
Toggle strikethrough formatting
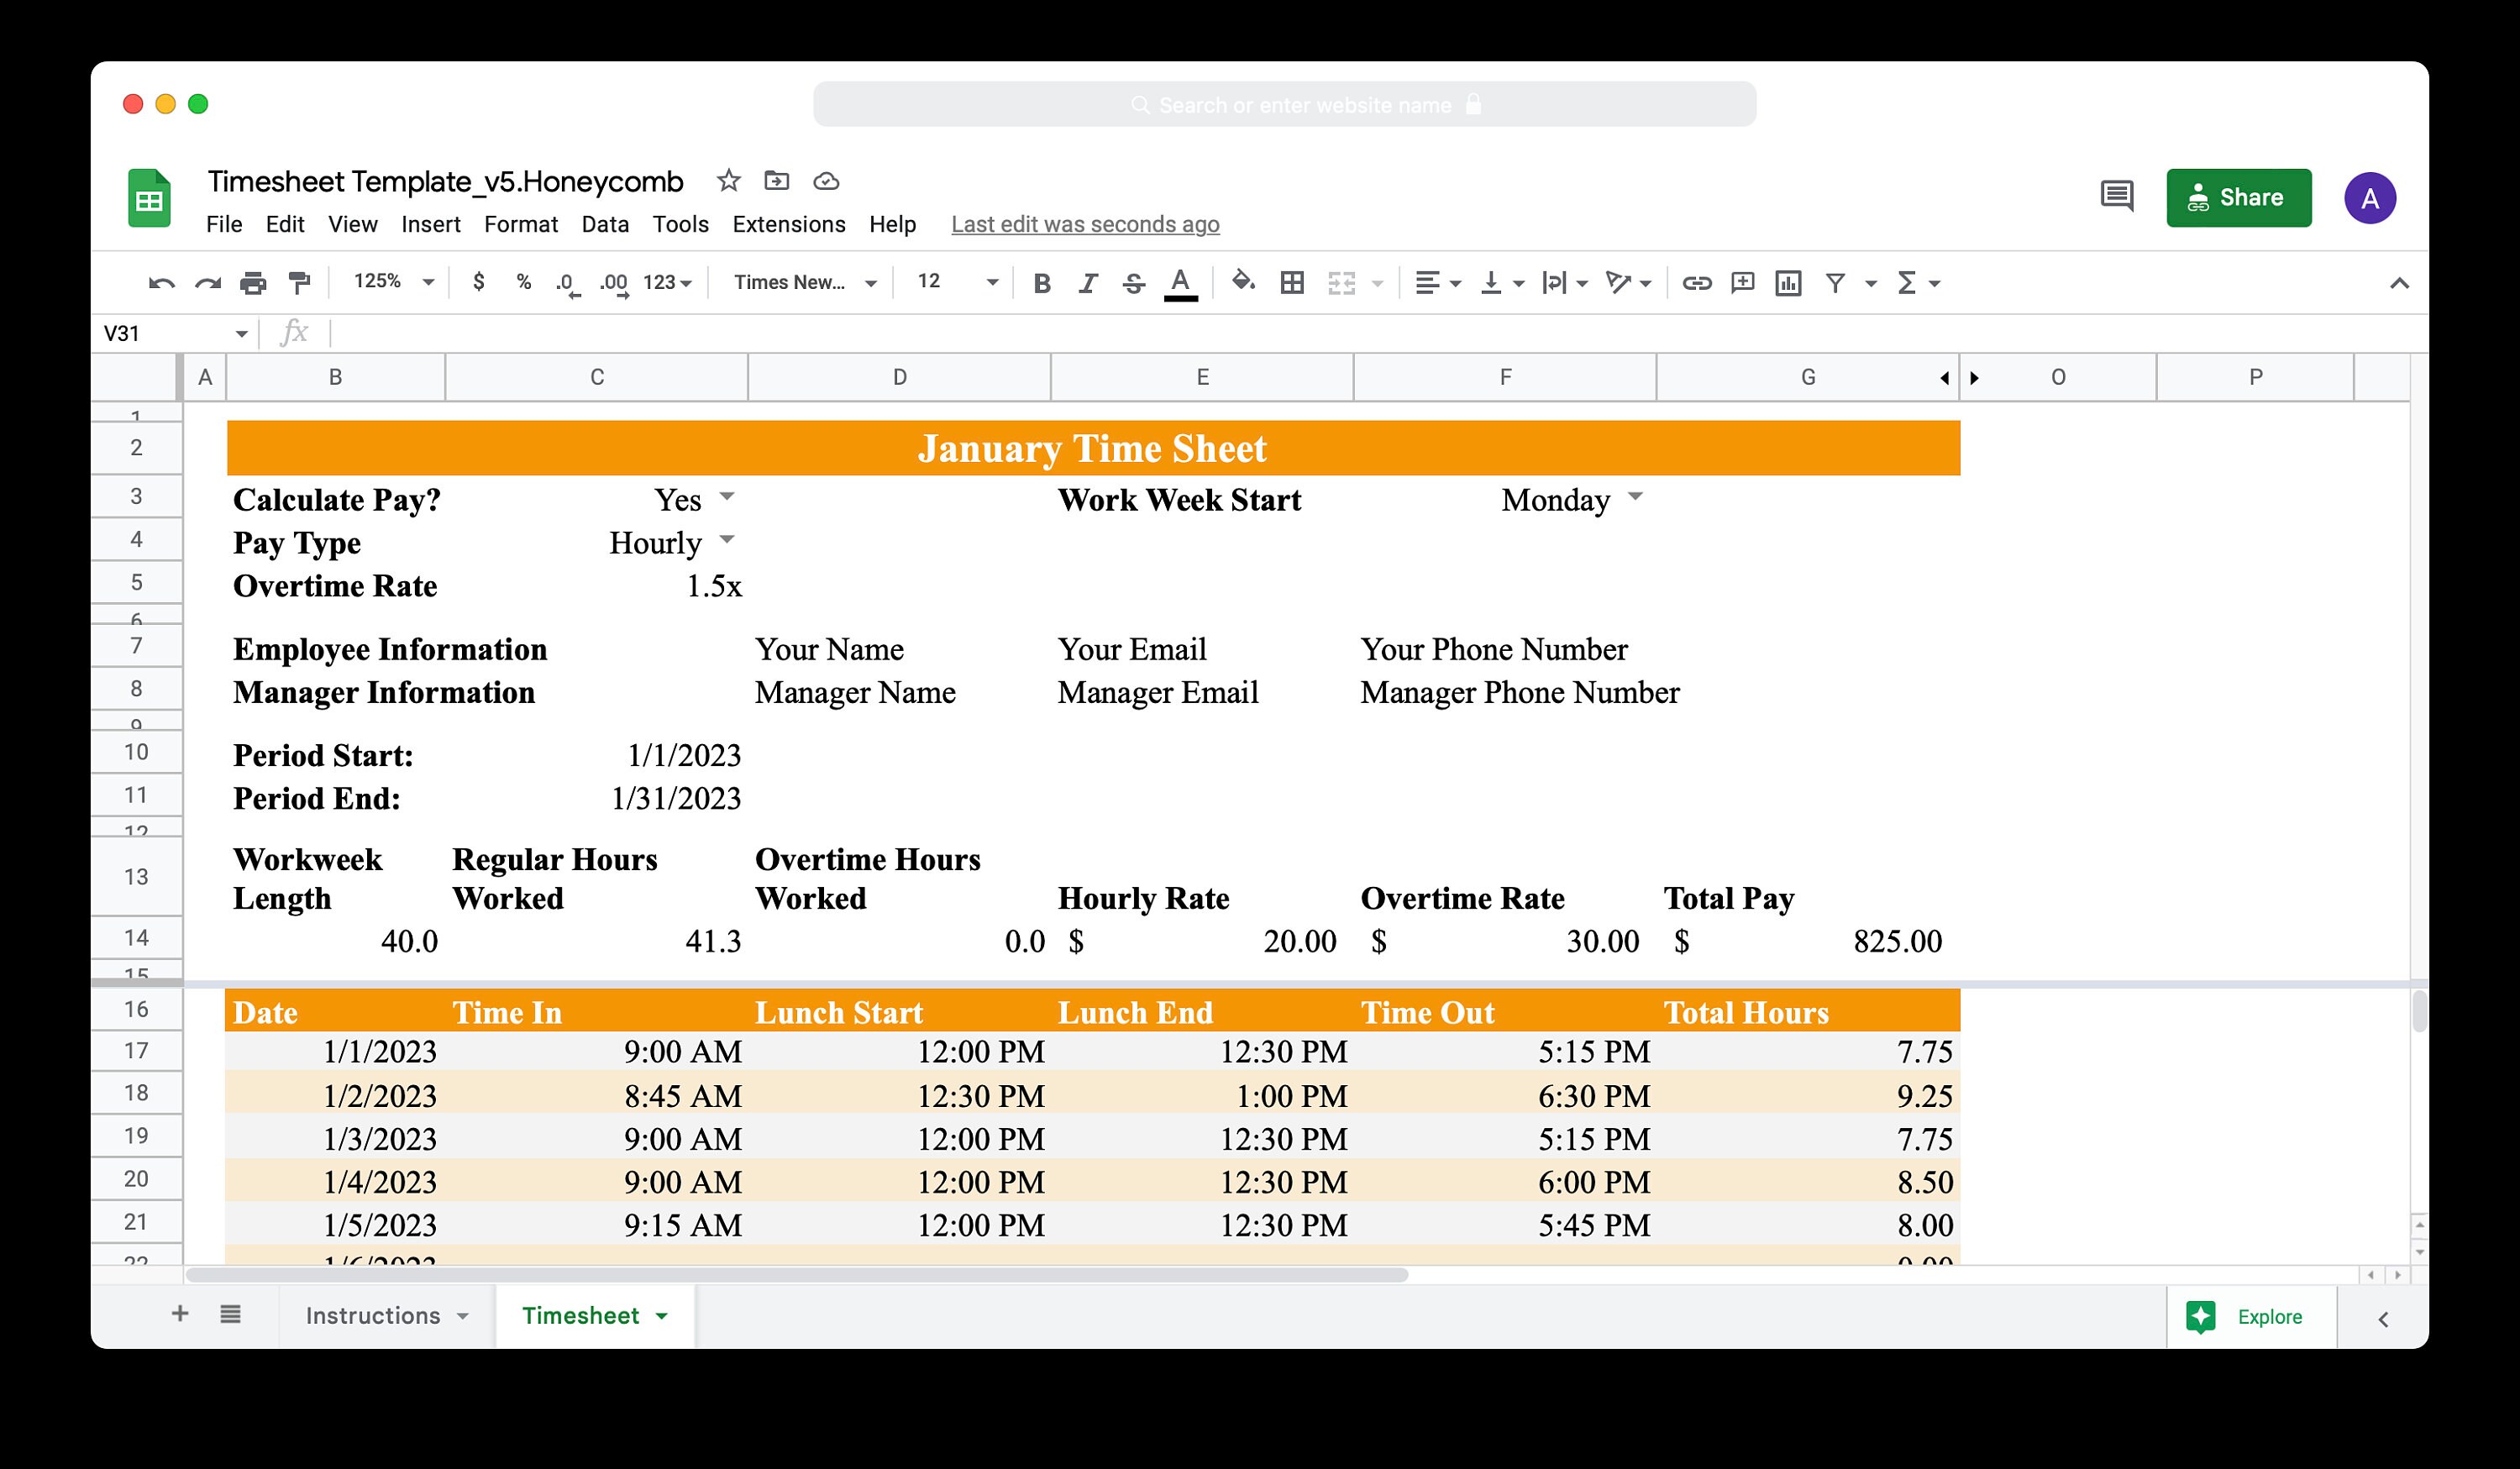1133,283
